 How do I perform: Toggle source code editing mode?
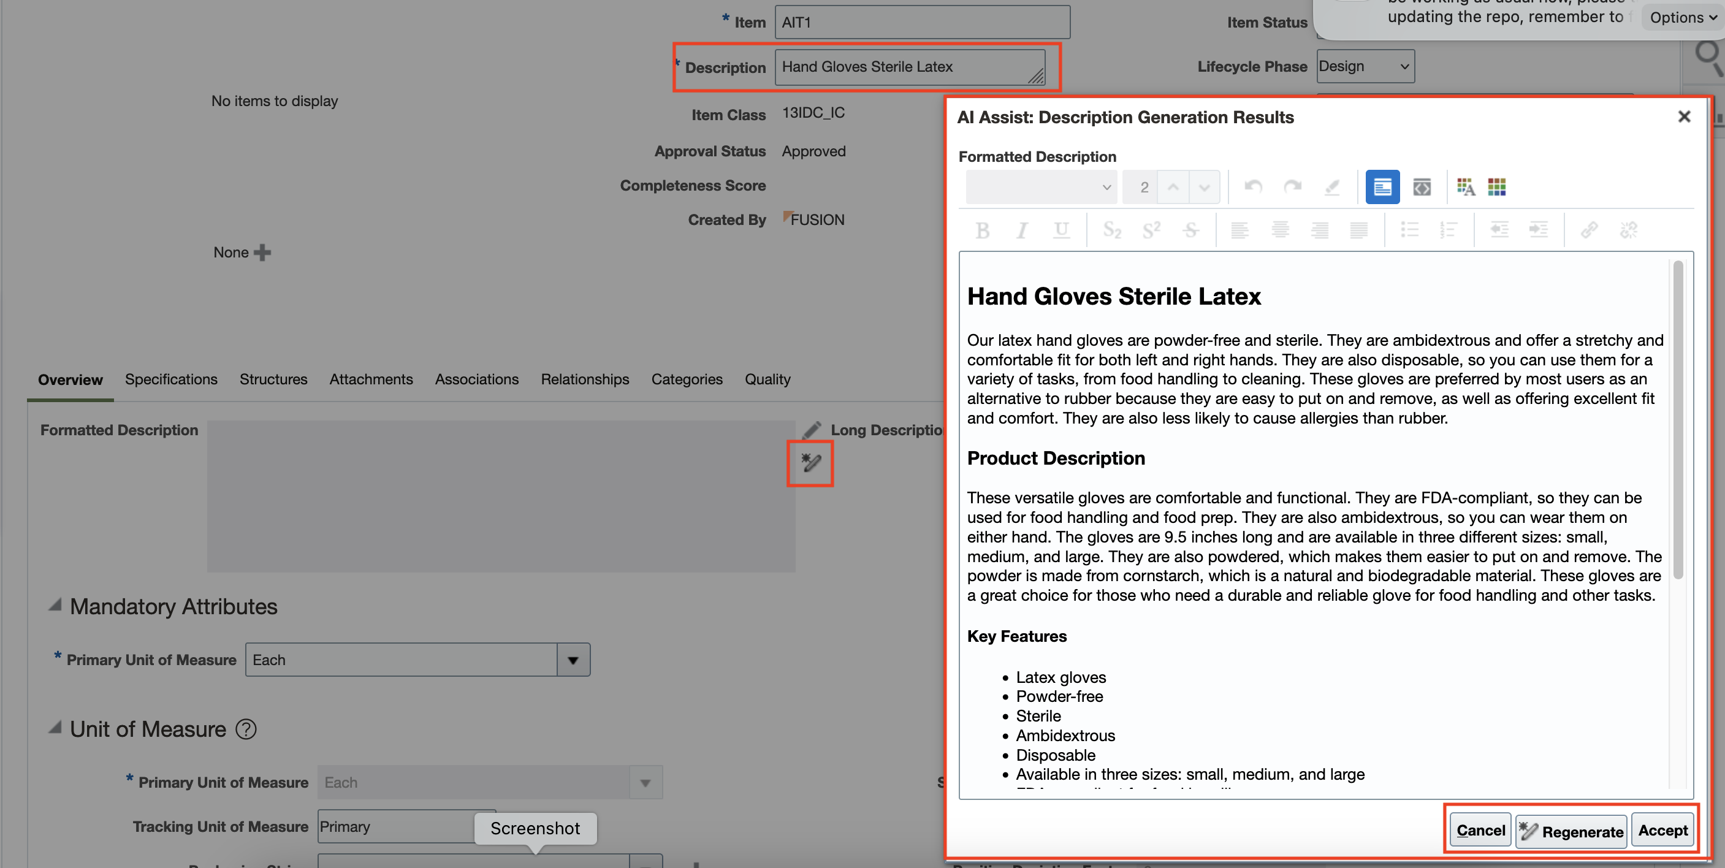pos(1422,187)
